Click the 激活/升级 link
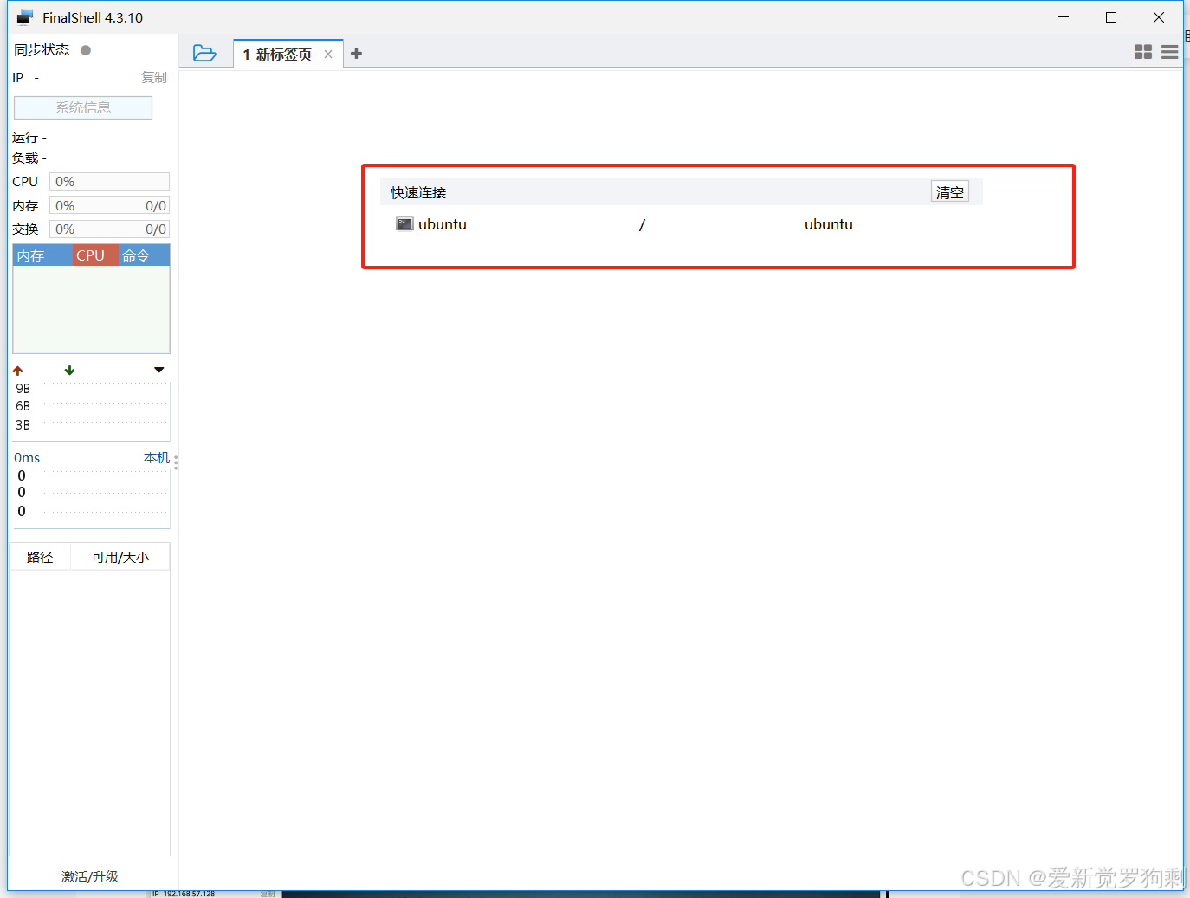1190x898 pixels. point(90,876)
